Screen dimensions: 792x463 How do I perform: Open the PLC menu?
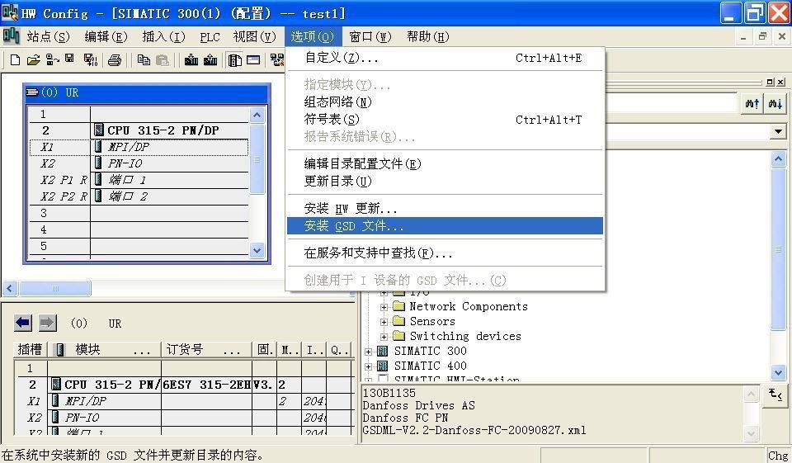click(210, 36)
